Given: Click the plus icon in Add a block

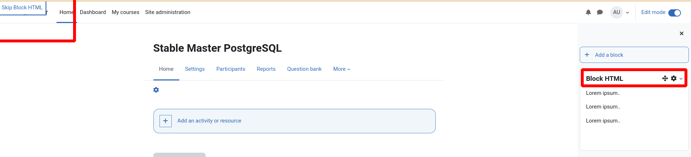Looking at the screenshot, I should (587, 55).
